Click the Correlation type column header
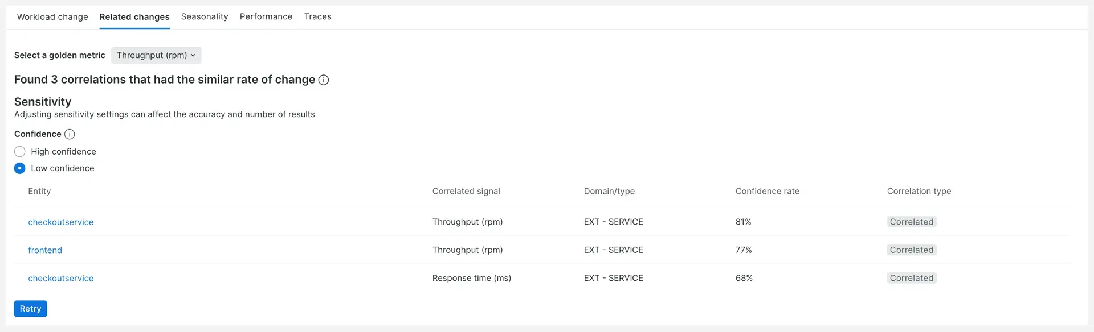The image size is (1094, 332). click(x=919, y=192)
